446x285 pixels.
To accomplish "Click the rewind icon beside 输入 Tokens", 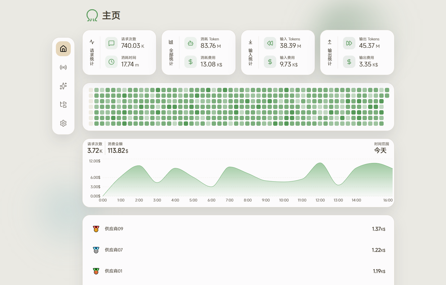I will pos(270,43).
